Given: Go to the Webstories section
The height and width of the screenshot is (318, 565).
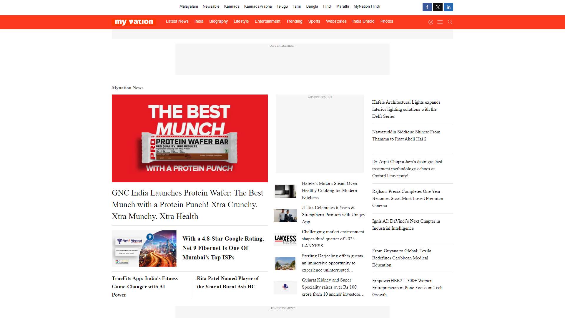Looking at the screenshot, I should (x=336, y=21).
